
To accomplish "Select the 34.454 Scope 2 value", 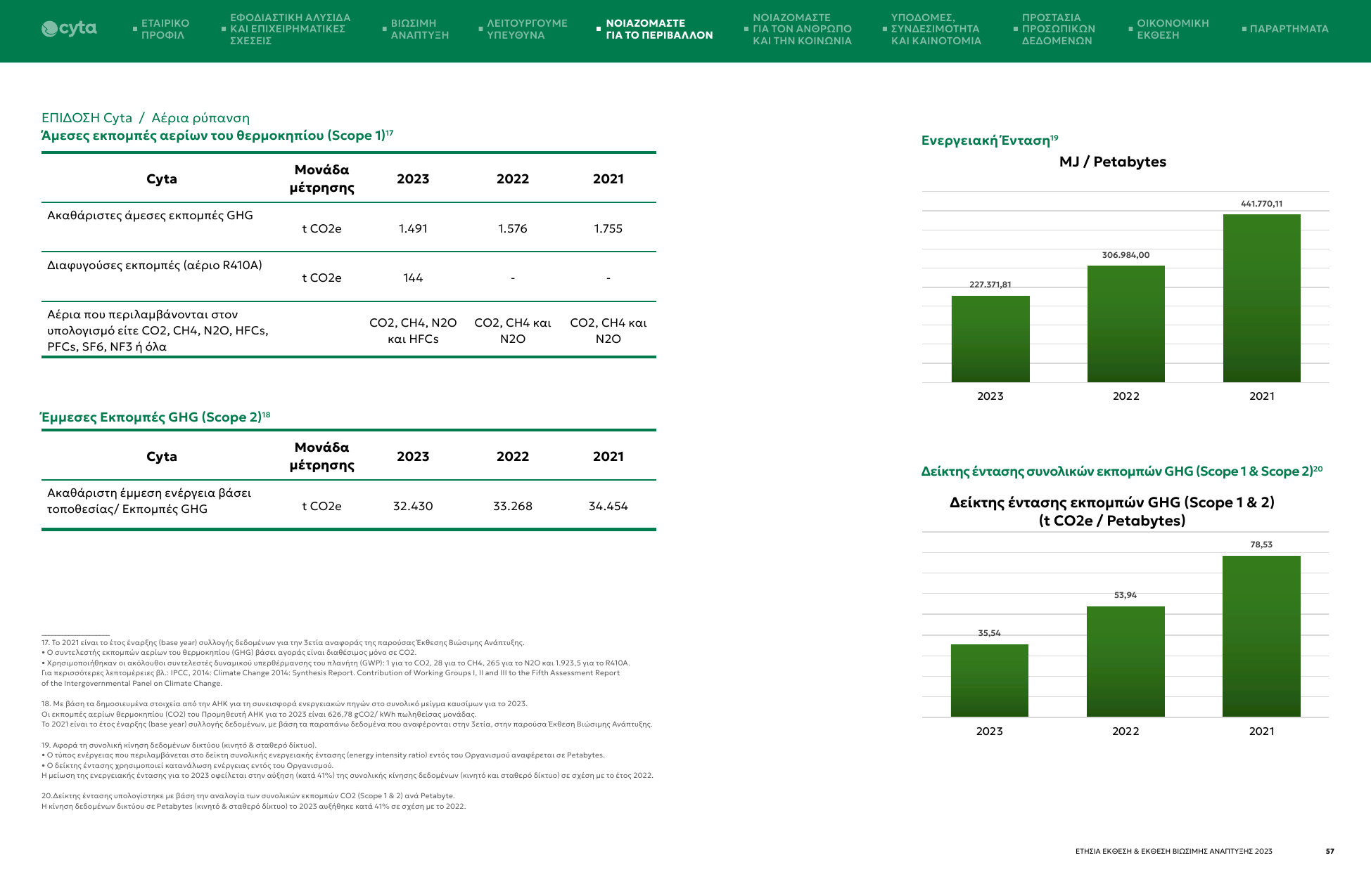I will 608,506.
